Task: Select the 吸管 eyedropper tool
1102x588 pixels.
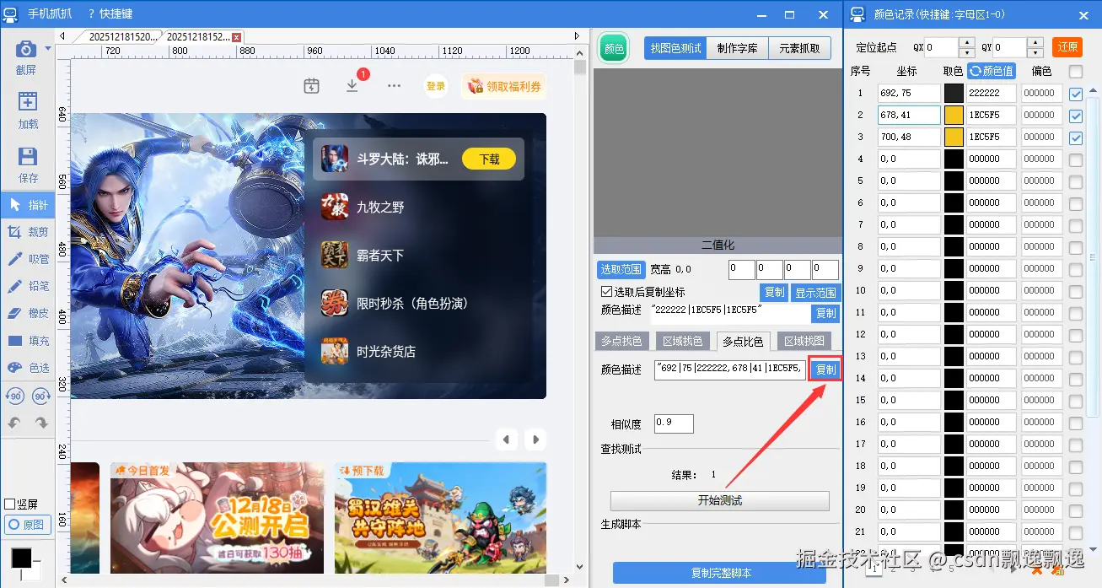Action: pyautogui.click(x=28, y=259)
